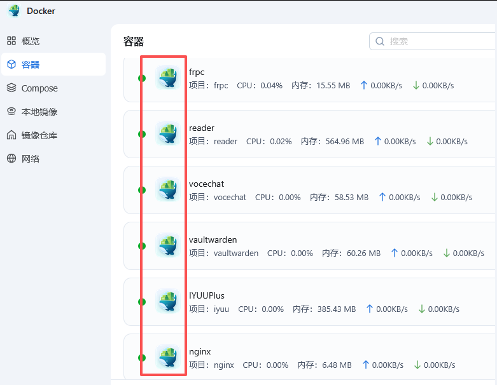Open the vaultwarden container name
The image size is (497, 385).
(x=213, y=240)
